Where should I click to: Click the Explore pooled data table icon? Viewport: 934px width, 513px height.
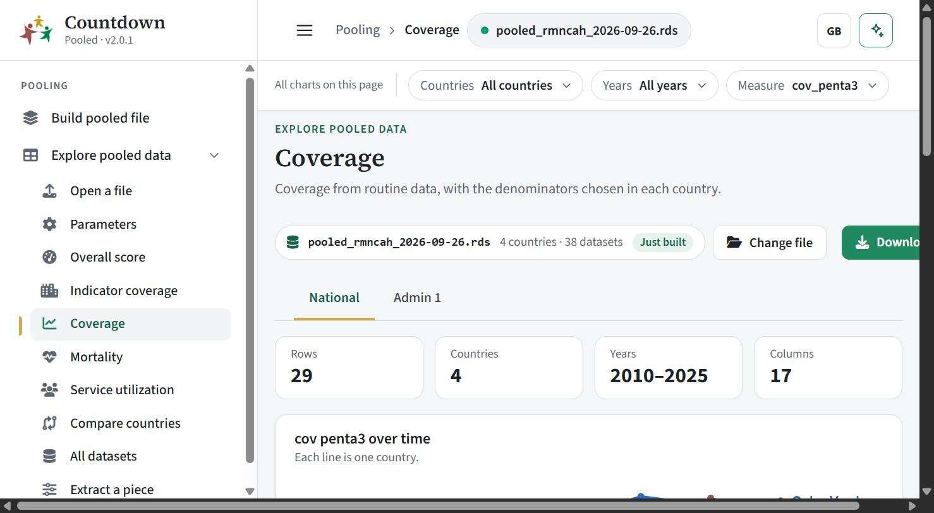[30, 155]
